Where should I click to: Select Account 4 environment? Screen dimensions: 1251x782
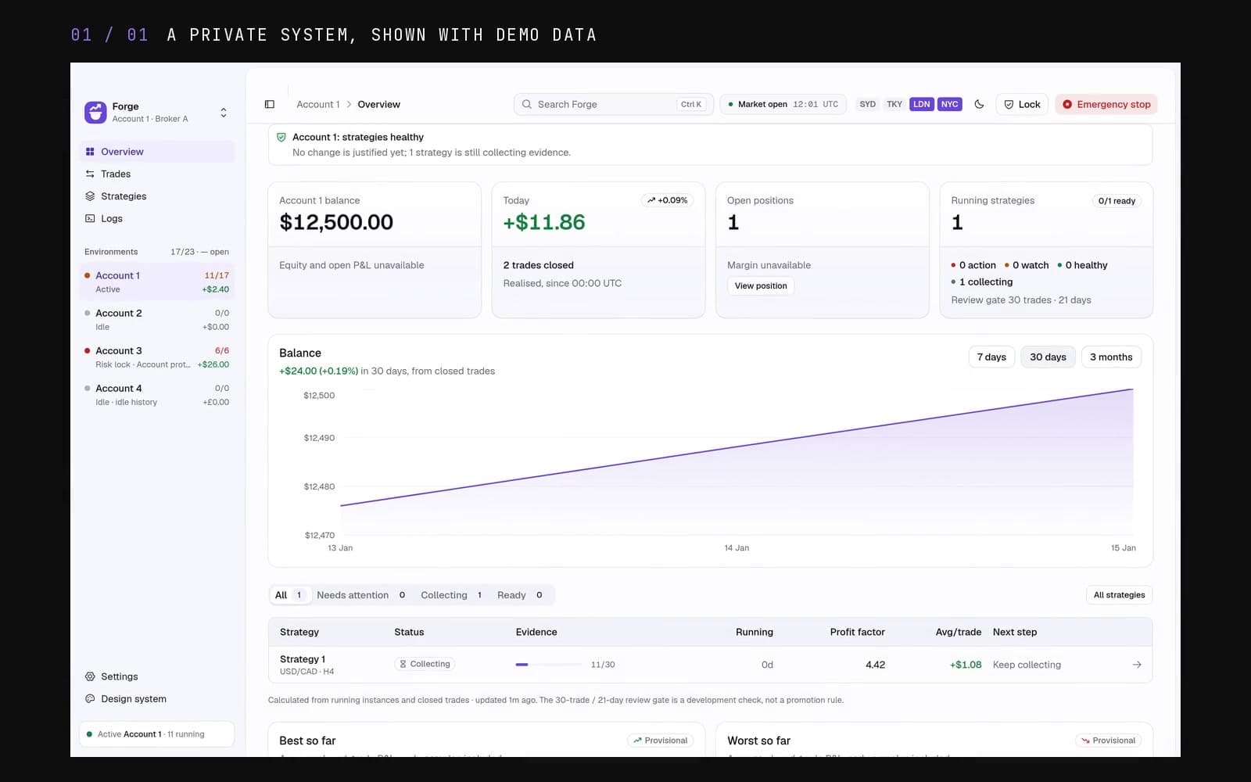tap(157, 395)
